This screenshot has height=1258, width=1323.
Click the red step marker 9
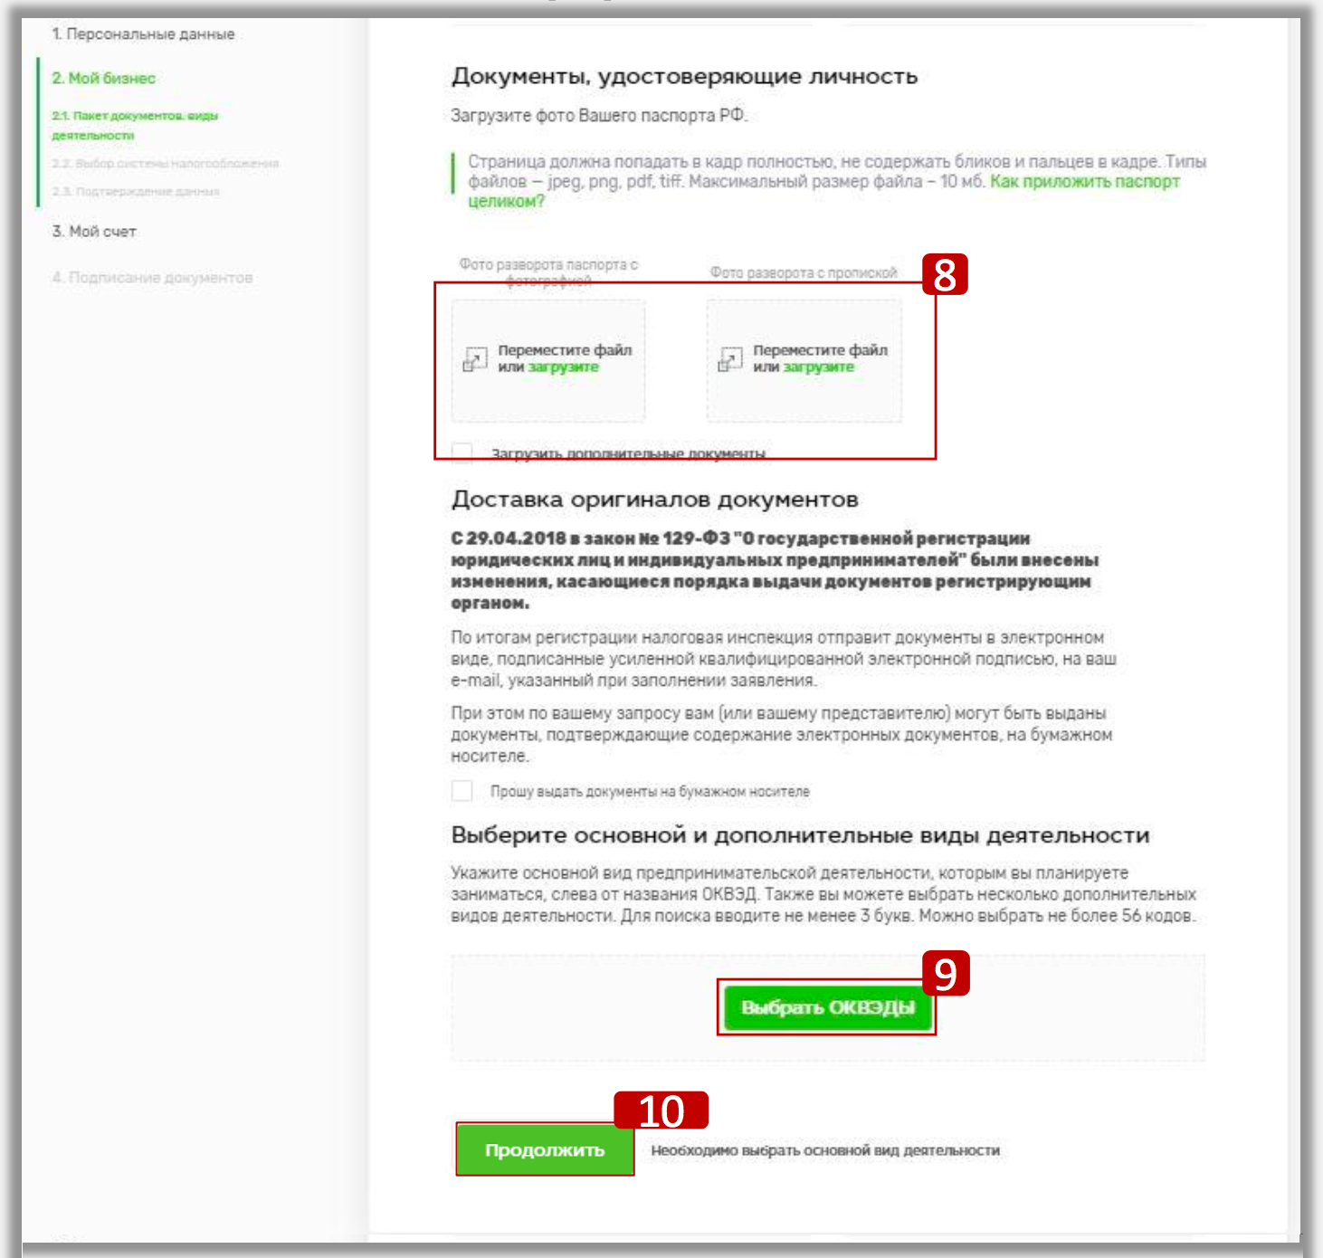click(x=945, y=974)
